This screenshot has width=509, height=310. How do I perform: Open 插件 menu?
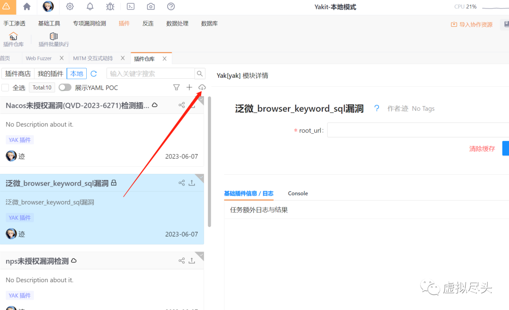(x=124, y=24)
